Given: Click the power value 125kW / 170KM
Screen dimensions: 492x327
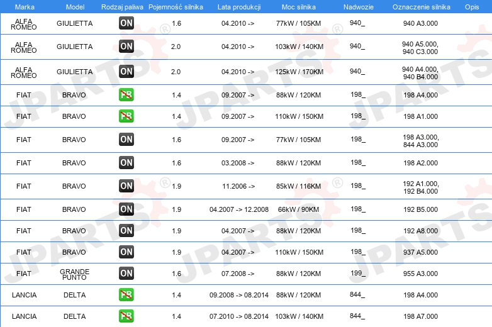Looking at the screenshot, I should coord(299,72).
